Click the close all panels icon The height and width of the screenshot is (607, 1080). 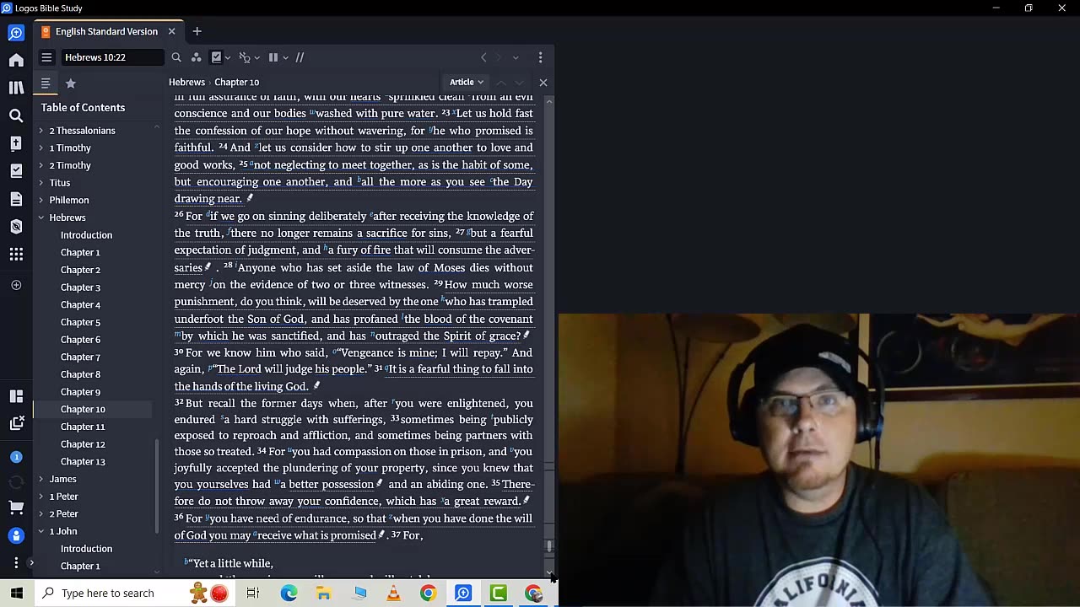pyautogui.click(x=16, y=423)
